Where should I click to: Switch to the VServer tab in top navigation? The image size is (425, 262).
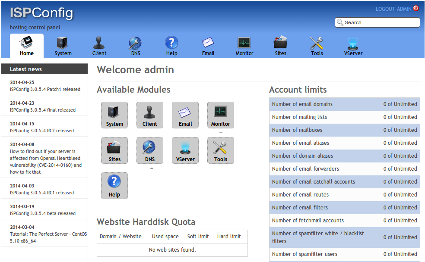(353, 46)
